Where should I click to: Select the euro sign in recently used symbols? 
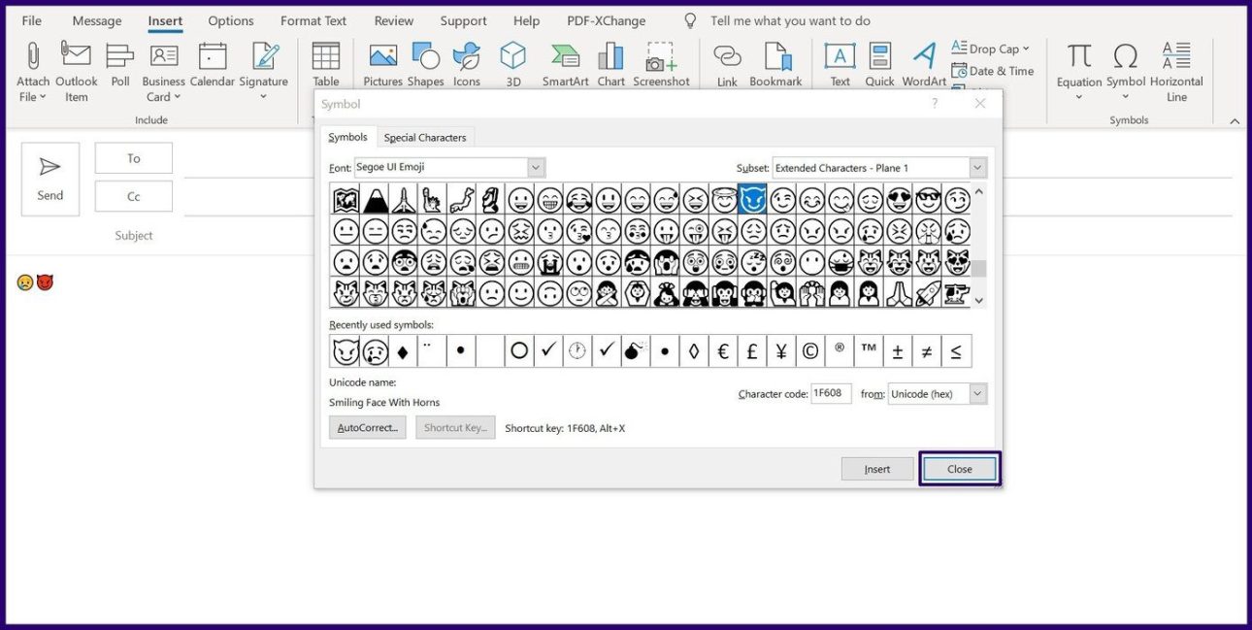pos(723,351)
